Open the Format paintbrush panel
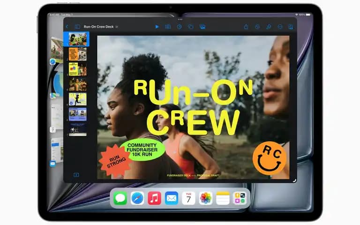The width and height of the screenshot is (360, 225). 269,27
